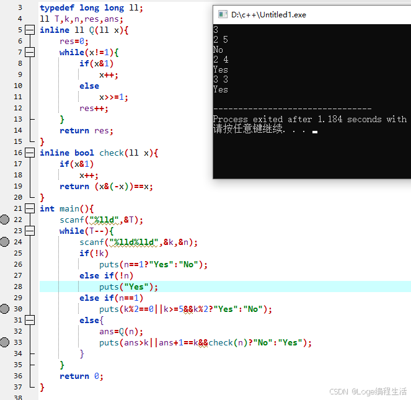This screenshot has width=411, height=400.
Task: Collapse the while(T--) fold at line 23
Action: coord(30,231)
